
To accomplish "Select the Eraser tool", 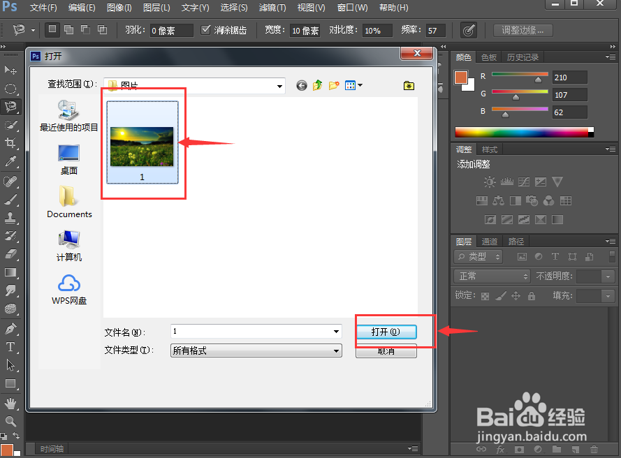I will click(10, 253).
